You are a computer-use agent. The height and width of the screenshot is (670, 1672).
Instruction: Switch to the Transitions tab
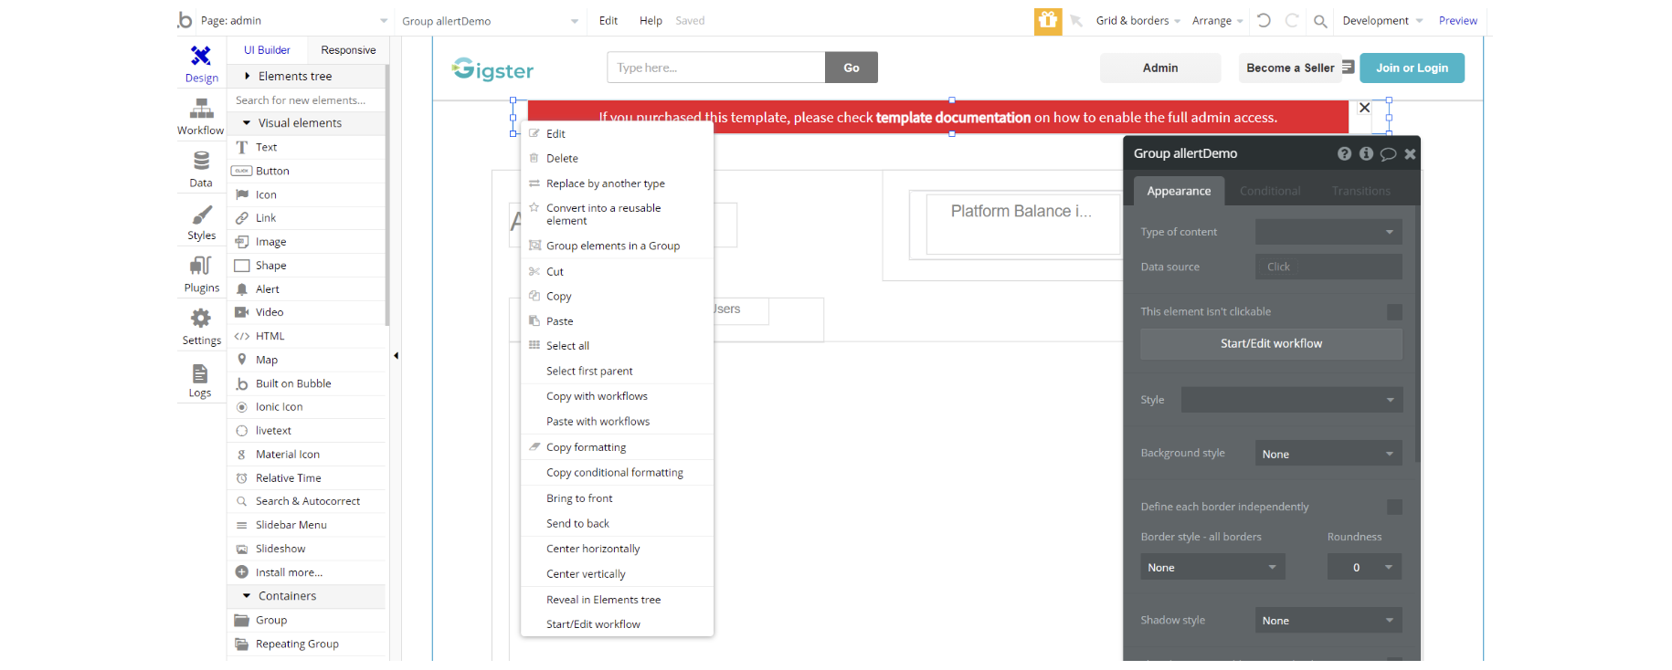click(x=1360, y=191)
